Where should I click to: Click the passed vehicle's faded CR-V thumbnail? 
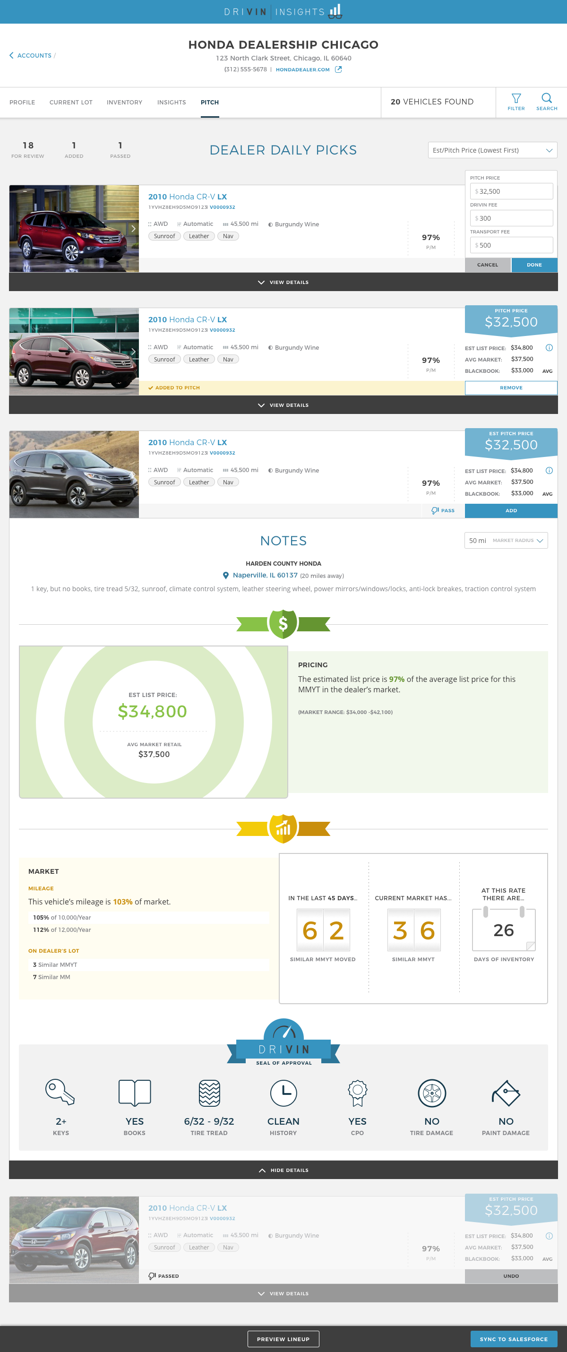[x=74, y=1240]
